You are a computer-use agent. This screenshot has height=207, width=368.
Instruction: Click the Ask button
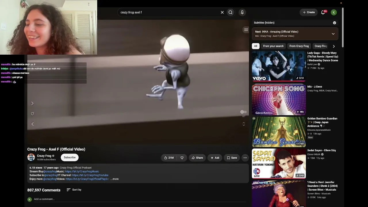coord(215,158)
